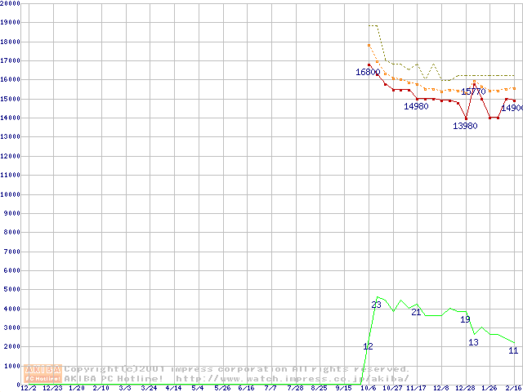Click the 13980 data label

(x=465, y=127)
